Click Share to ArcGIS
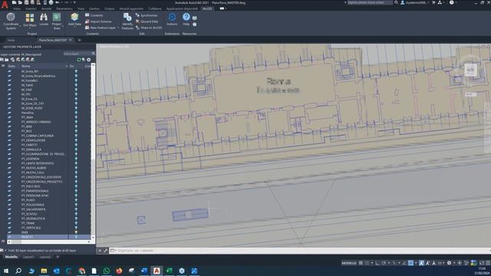The height and width of the screenshot is (276, 491). tap(149, 28)
